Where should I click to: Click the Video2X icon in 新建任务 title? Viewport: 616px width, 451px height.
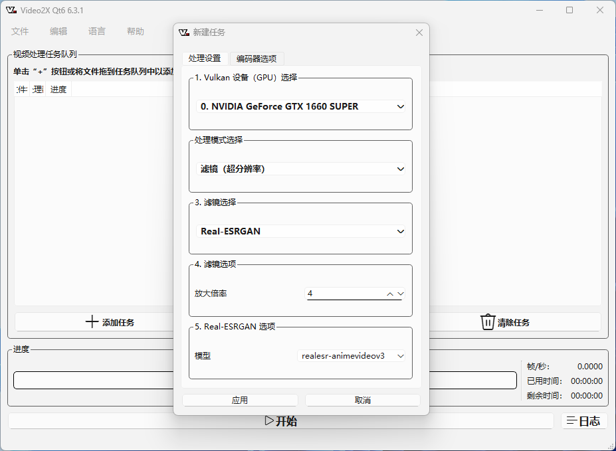184,32
